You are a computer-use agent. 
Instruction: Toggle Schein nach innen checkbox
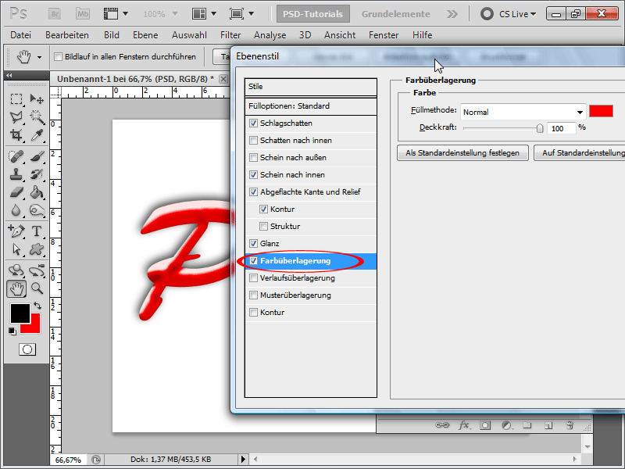pos(253,174)
